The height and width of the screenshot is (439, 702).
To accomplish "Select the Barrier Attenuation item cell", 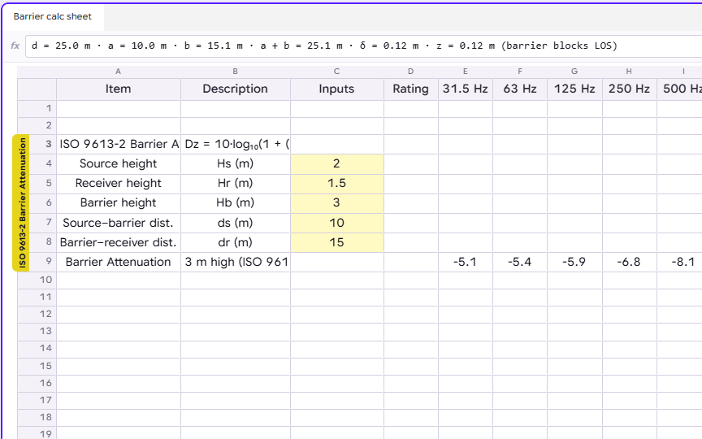I will (x=118, y=262).
